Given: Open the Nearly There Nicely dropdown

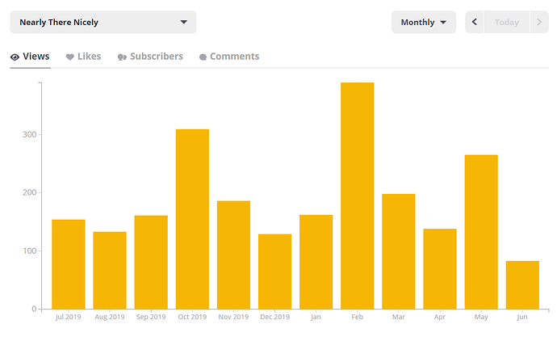Looking at the screenshot, I should click(x=103, y=23).
